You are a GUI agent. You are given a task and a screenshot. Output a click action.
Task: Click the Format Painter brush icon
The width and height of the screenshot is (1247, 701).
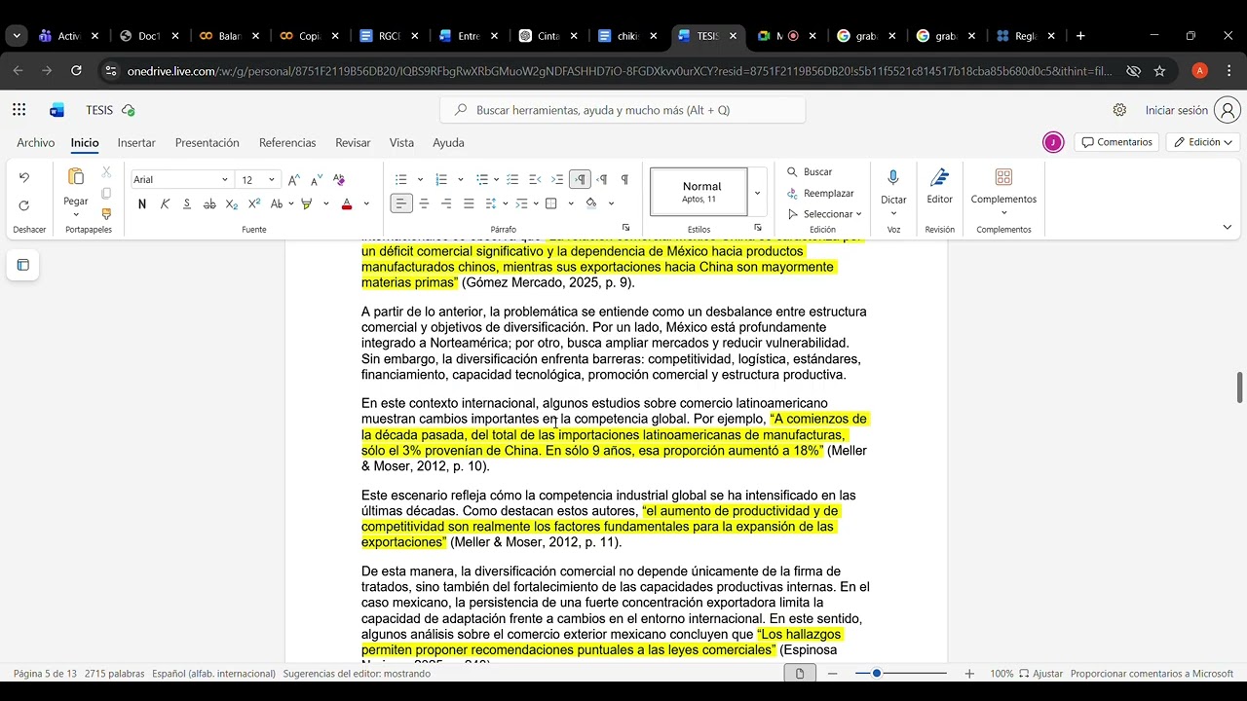(x=106, y=214)
